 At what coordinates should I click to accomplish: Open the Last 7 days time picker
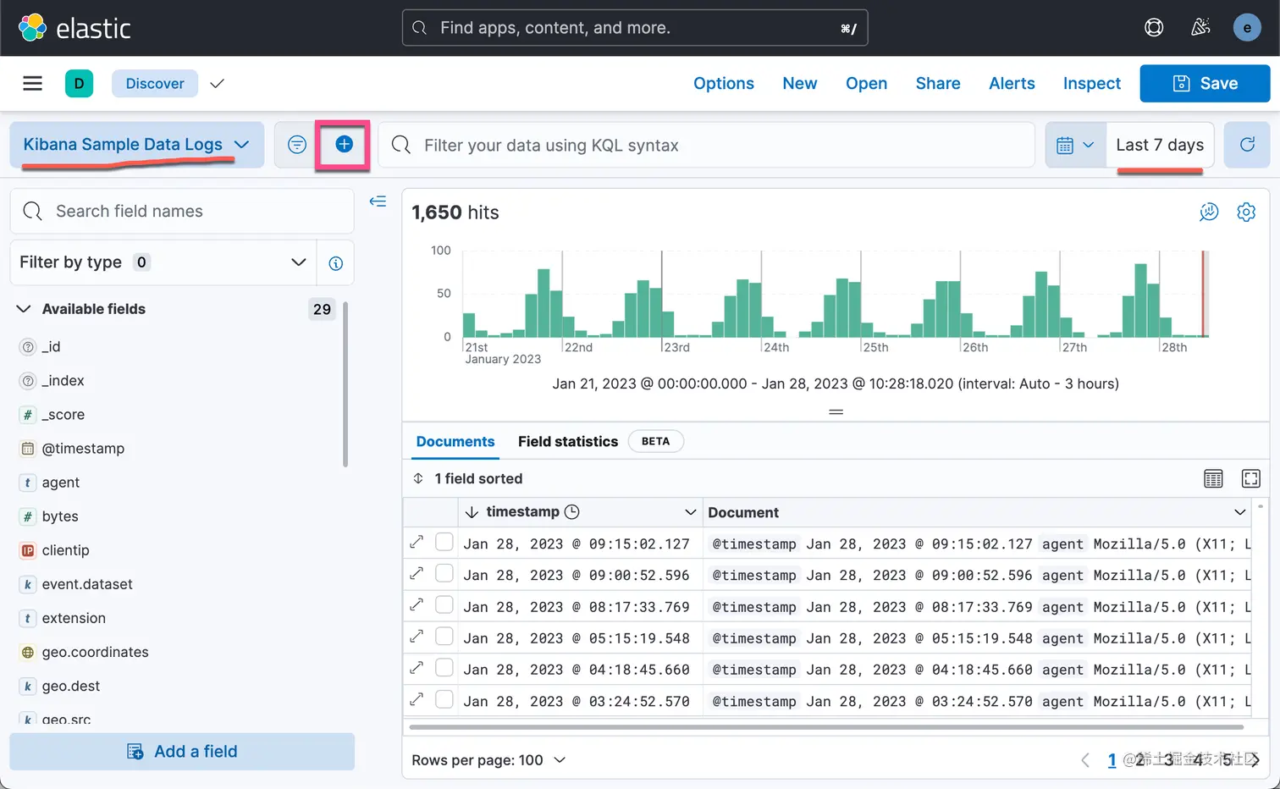coord(1160,145)
